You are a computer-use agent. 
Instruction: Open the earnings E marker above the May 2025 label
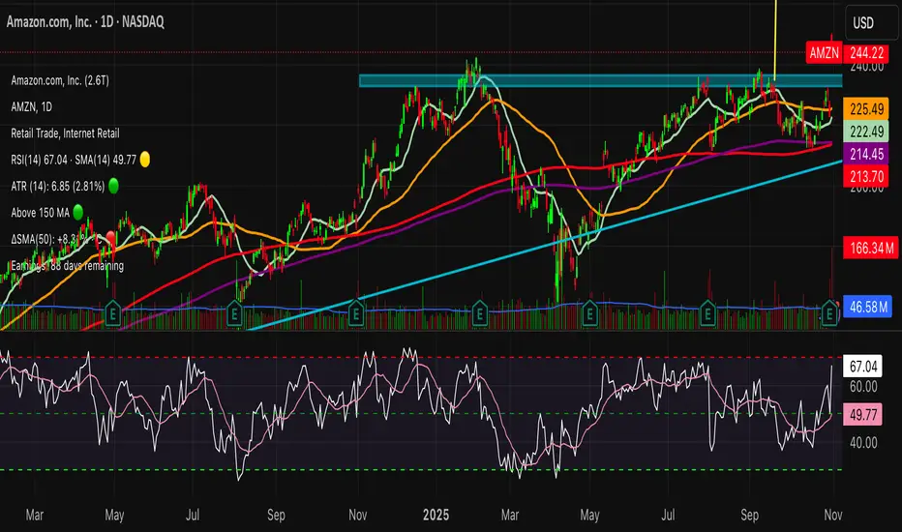589,314
